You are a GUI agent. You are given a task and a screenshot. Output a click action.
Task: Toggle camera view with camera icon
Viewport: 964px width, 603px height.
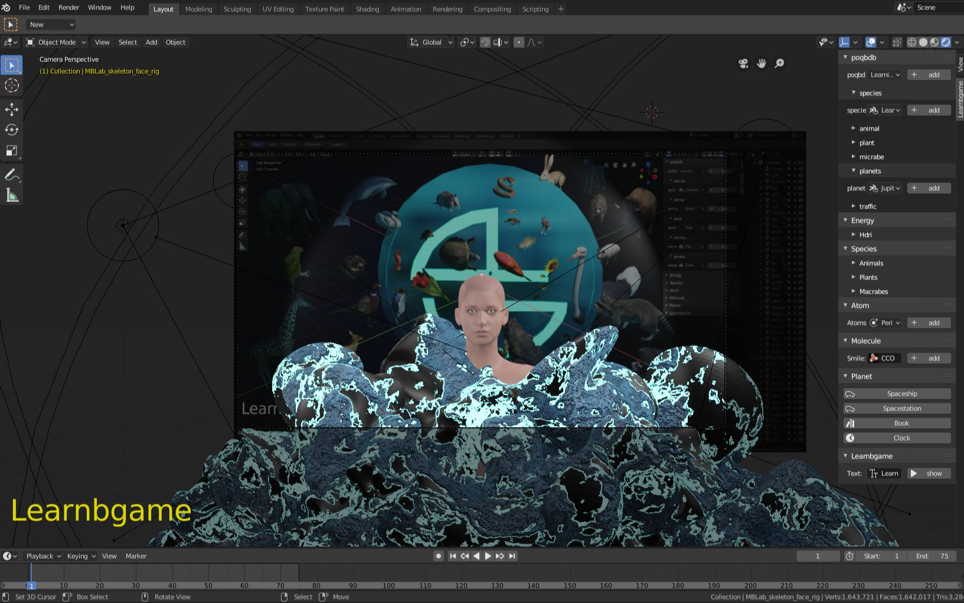pos(743,63)
